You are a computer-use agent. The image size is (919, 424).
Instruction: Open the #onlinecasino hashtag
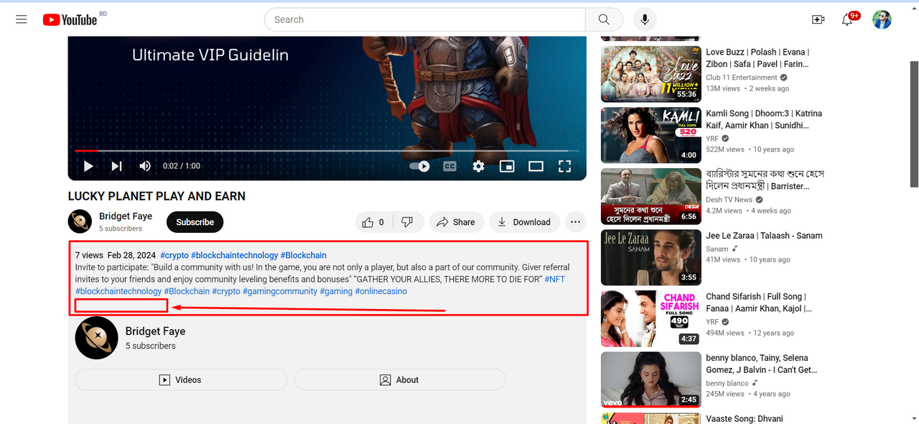coord(381,291)
